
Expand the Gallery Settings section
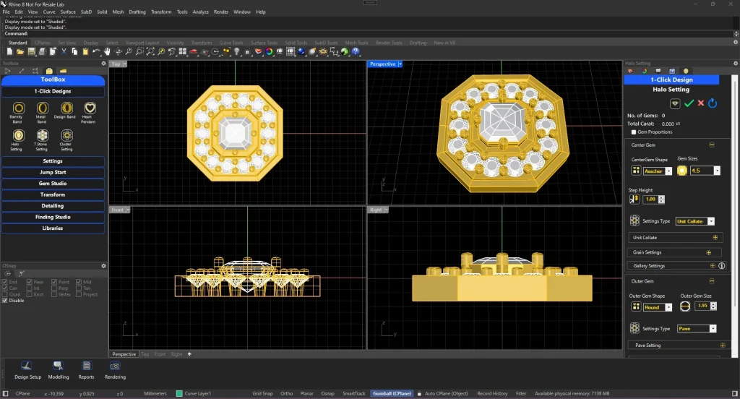(x=713, y=266)
